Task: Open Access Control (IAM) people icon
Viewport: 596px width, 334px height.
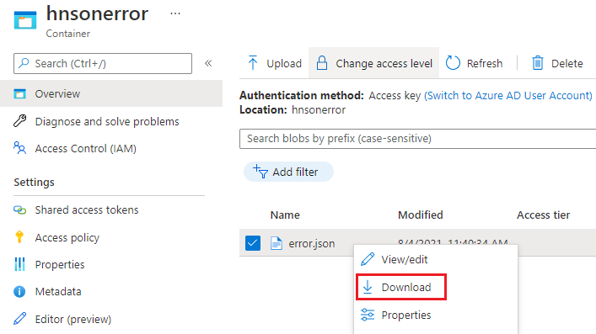Action: [x=19, y=148]
